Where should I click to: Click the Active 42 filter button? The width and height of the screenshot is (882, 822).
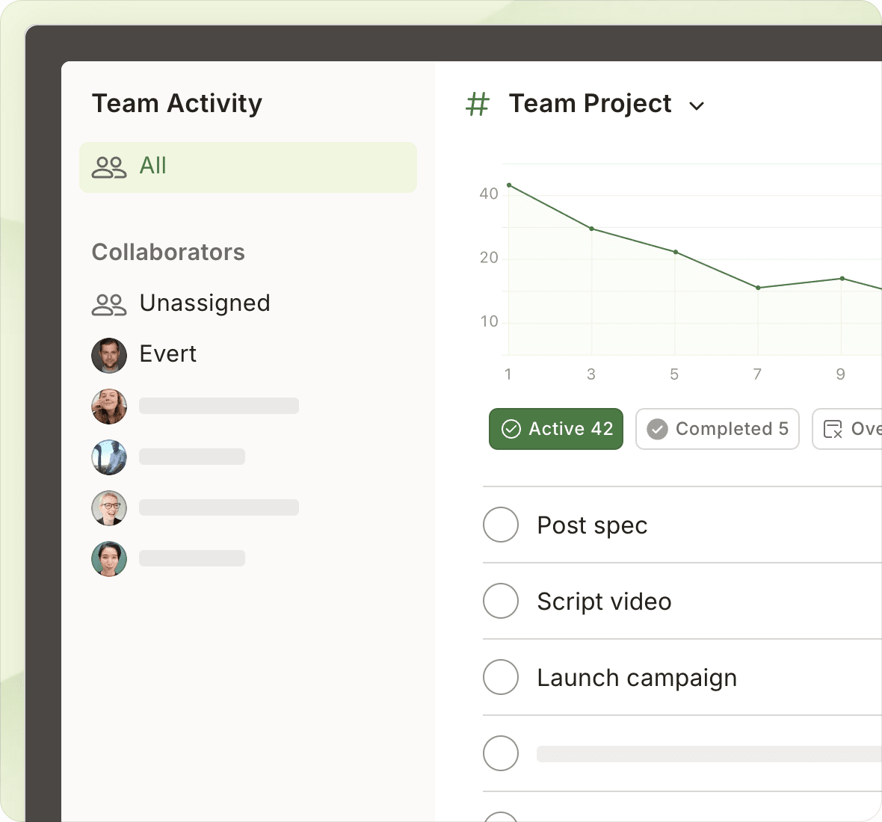pos(555,429)
